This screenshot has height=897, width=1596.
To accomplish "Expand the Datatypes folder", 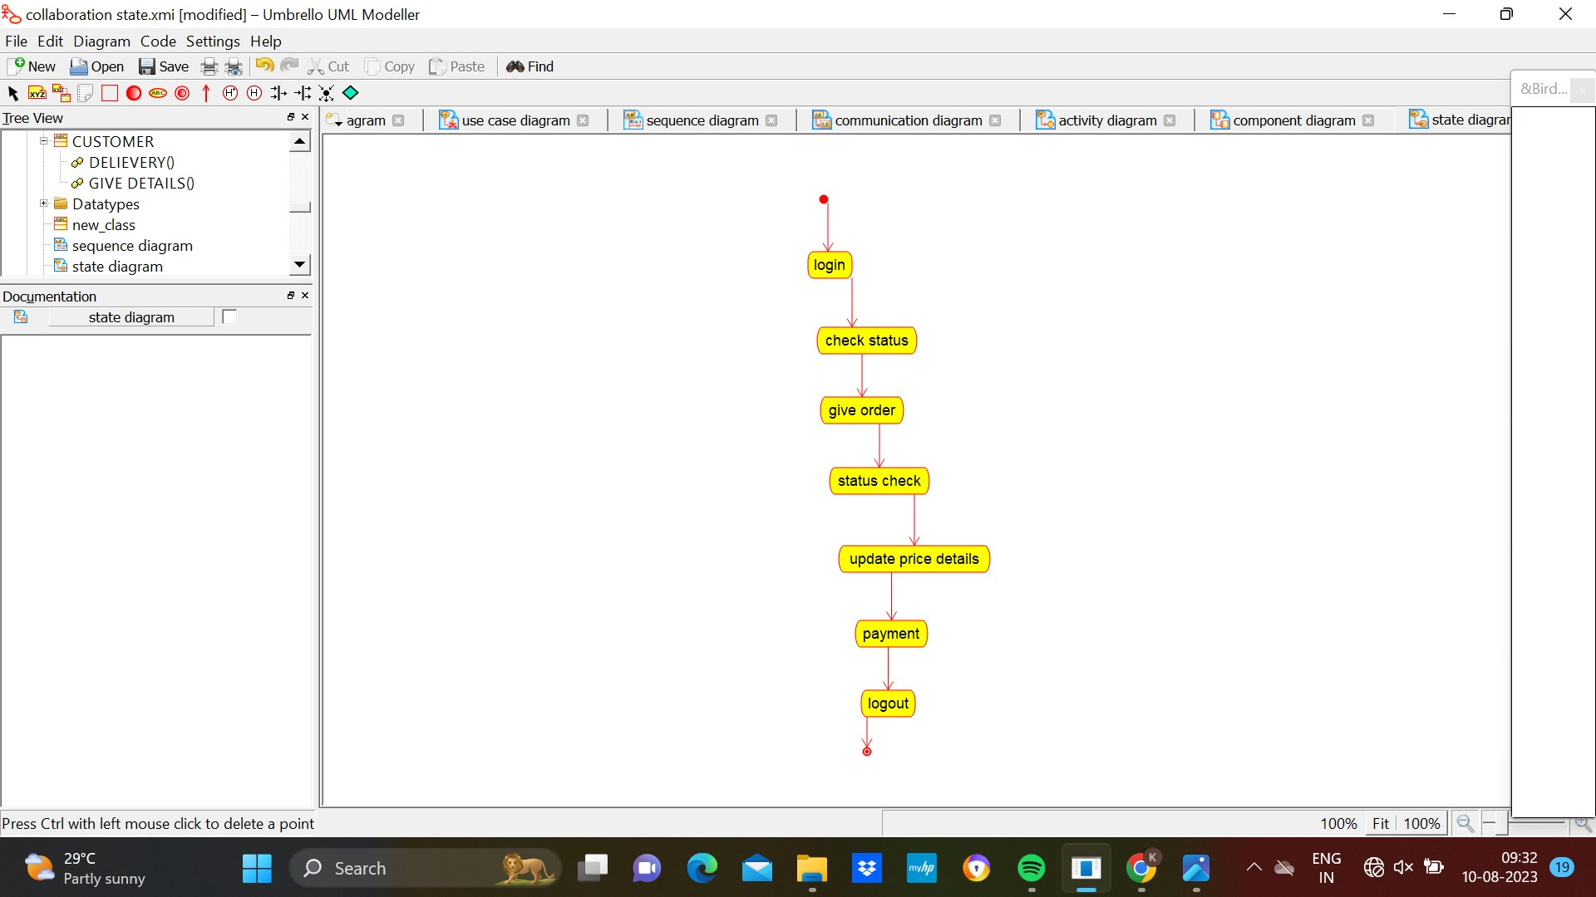I will [x=44, y=203].
